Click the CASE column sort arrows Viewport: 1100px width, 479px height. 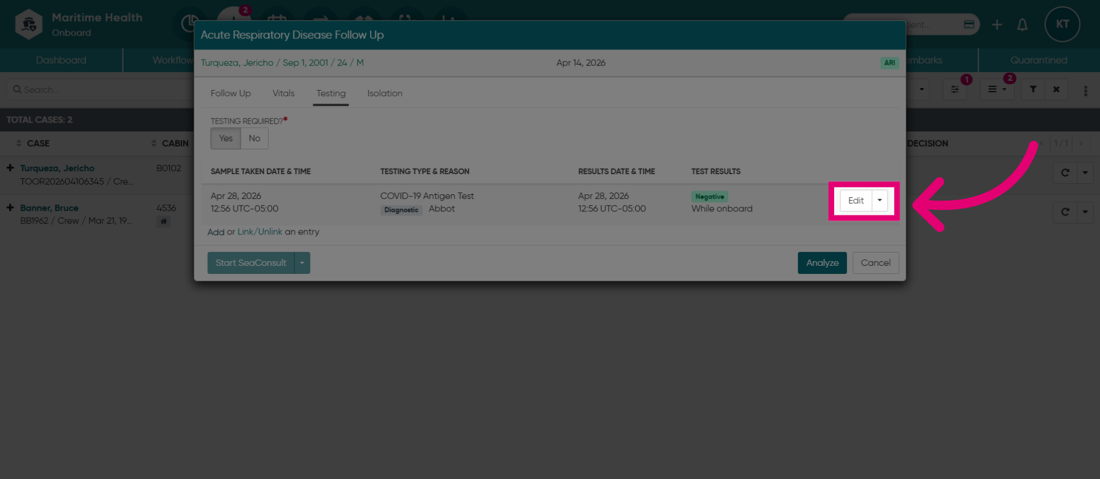coord(19,143)
